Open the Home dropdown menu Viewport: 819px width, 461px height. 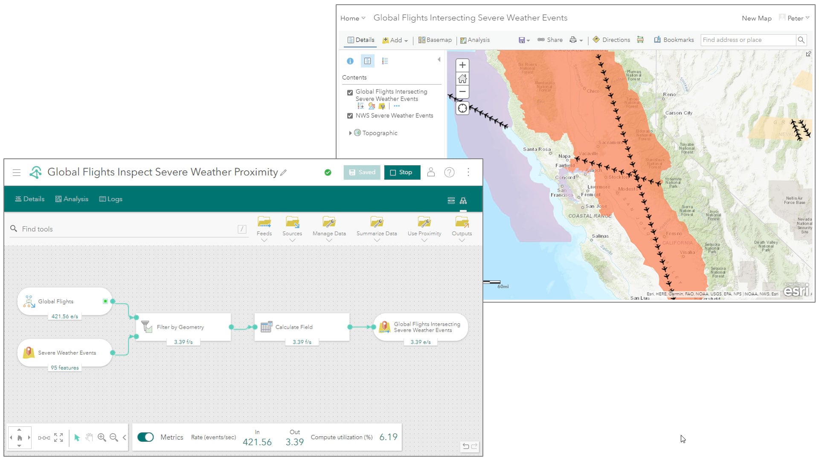click(353, 18)
